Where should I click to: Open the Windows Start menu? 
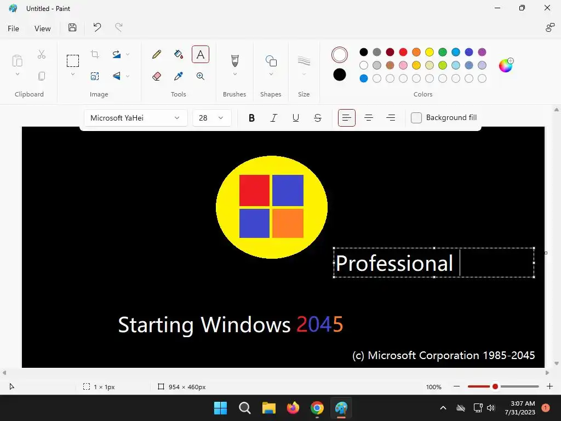(x=220, y=408)
